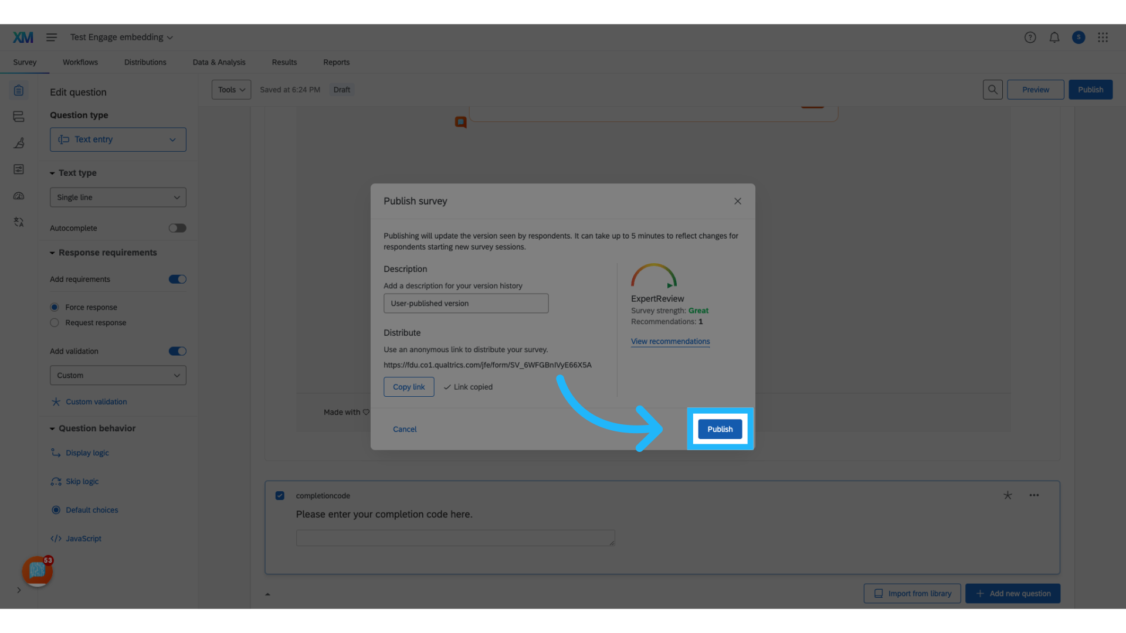Open the Survey options sidebar icon
The image size is (1126, 633).
(x=19, y=169)
